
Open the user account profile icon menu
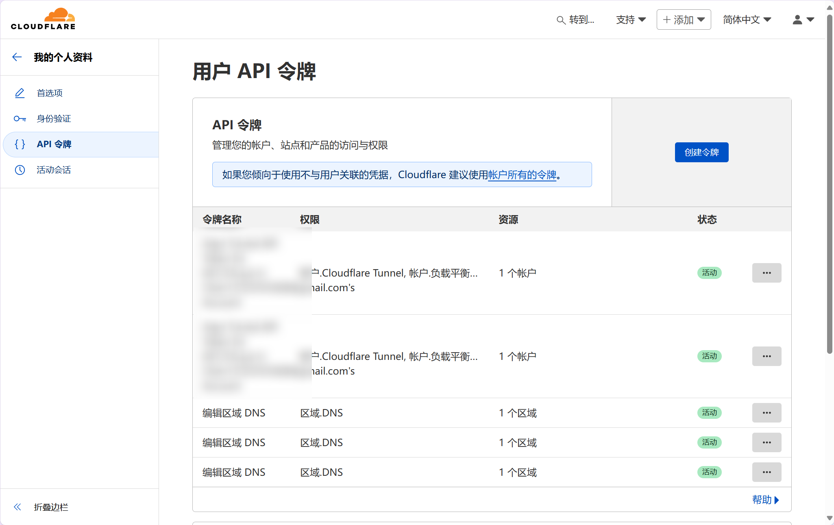803,20
